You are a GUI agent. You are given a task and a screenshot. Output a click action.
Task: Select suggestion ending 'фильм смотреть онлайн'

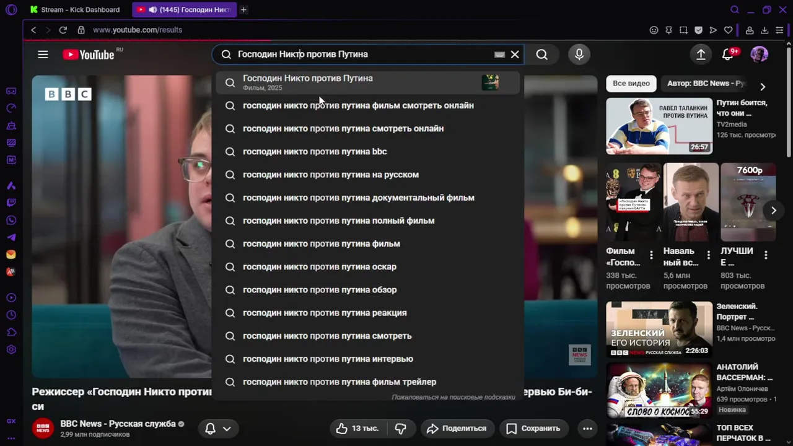(x=368, y=105)
